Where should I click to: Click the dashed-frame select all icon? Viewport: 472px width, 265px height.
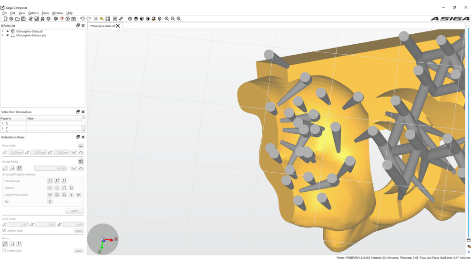tap(115, 19)
